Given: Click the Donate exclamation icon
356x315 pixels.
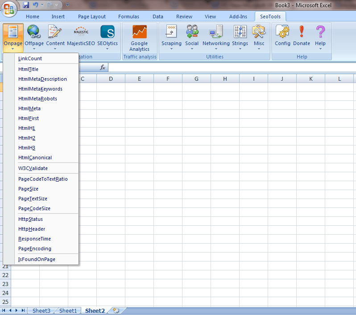Looking at the screenshot, I should [x=301, y=31].
